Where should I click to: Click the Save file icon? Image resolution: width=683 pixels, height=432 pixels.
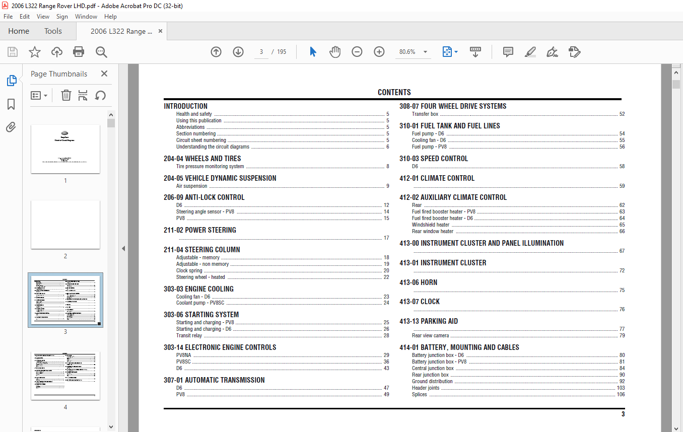pyautogui.click(x=13, y=52)
